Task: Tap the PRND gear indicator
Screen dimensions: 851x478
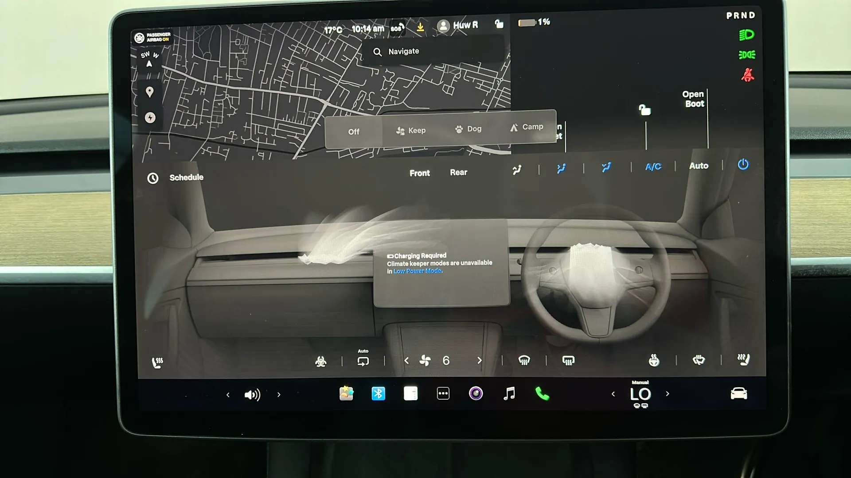Action: [x=741, y=15]
